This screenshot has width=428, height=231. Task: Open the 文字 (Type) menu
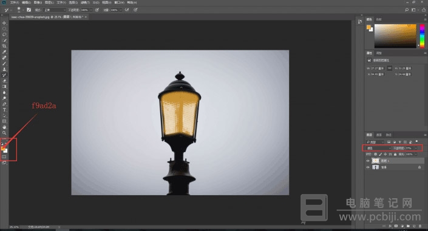(61, 2)
